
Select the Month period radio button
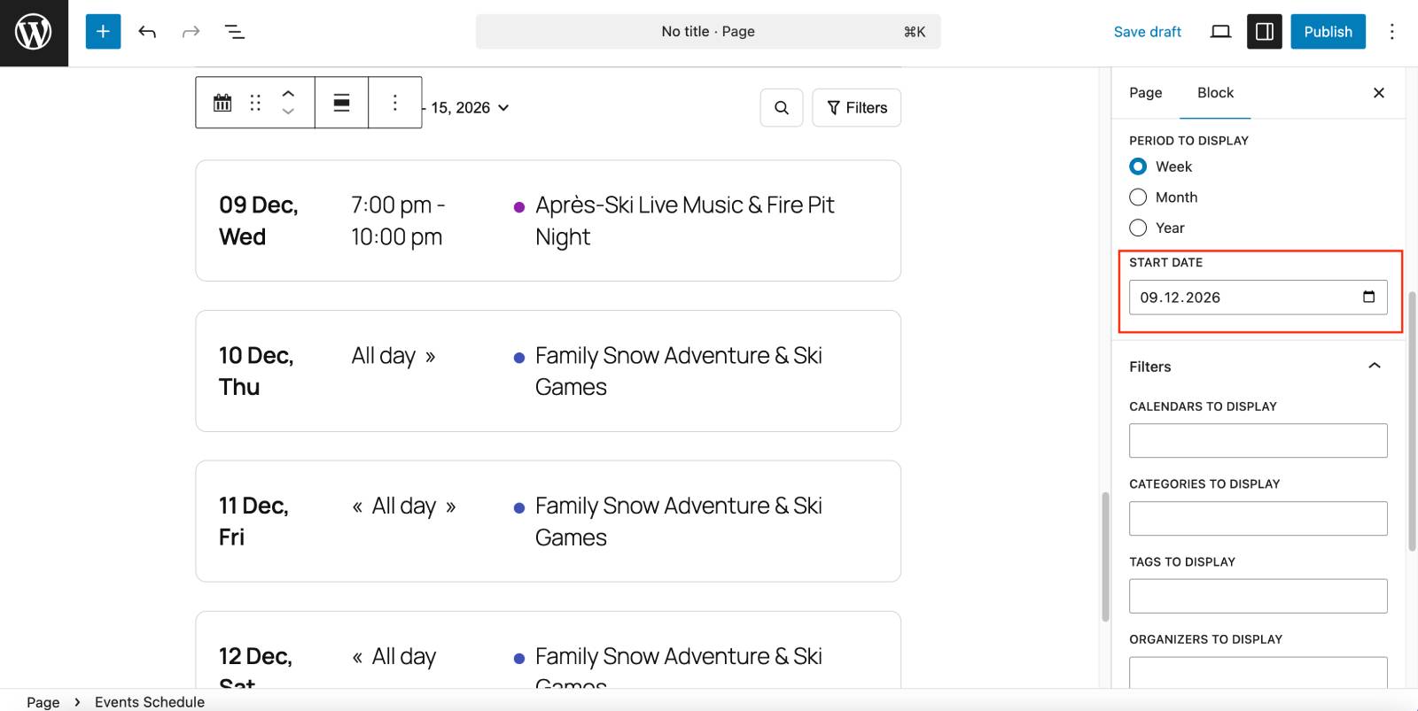[1138, 197]
